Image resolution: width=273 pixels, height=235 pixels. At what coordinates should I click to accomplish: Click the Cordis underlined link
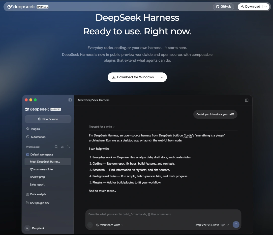coord(188,136)
